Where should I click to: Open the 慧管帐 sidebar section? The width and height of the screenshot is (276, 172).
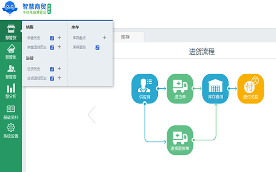coord(11,52)
